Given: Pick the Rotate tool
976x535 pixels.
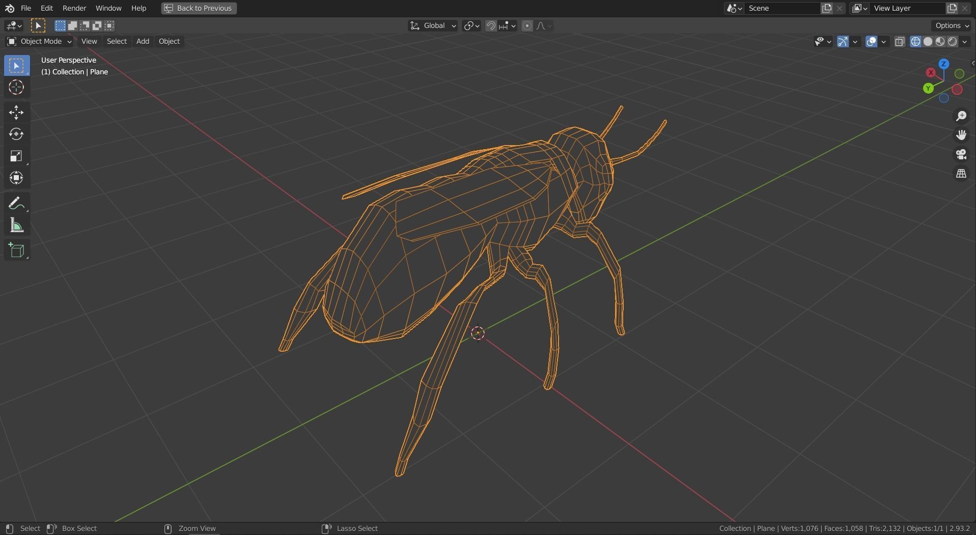Looking at the screenshot, I should pos(16,134).
